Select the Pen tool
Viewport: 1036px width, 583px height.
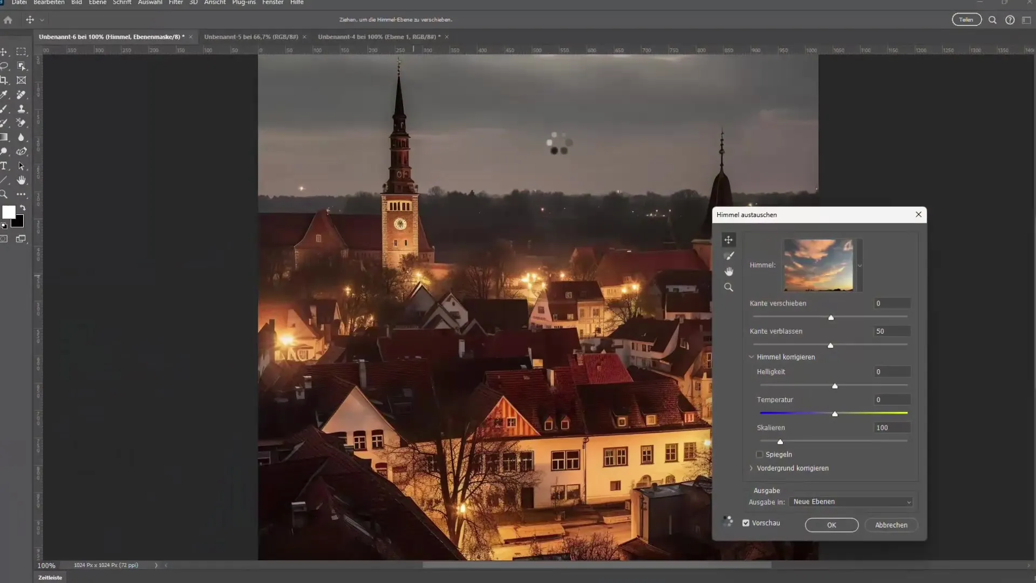click(x=21, y=152)
